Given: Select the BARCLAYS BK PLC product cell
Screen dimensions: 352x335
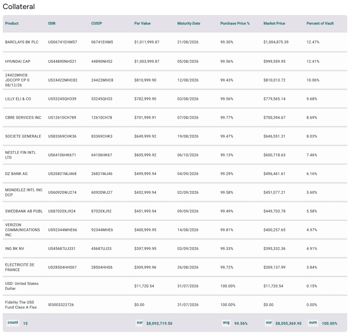Looking at the screenshot, I should [22, 42].
